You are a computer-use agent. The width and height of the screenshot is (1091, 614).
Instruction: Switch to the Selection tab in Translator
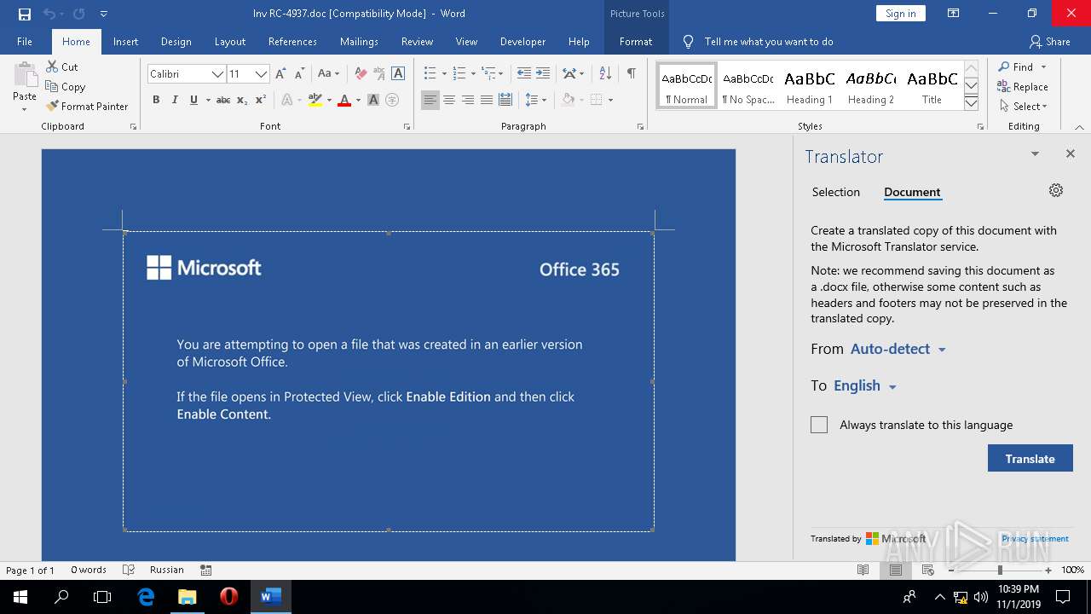(835, 192)
